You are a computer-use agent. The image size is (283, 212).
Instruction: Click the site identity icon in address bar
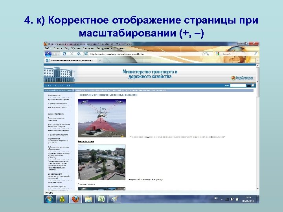point(86,54)
